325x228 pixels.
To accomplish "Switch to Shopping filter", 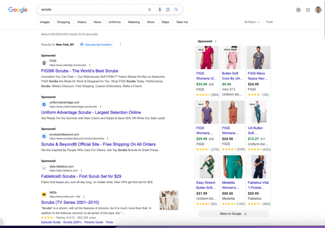I will 64,22.
